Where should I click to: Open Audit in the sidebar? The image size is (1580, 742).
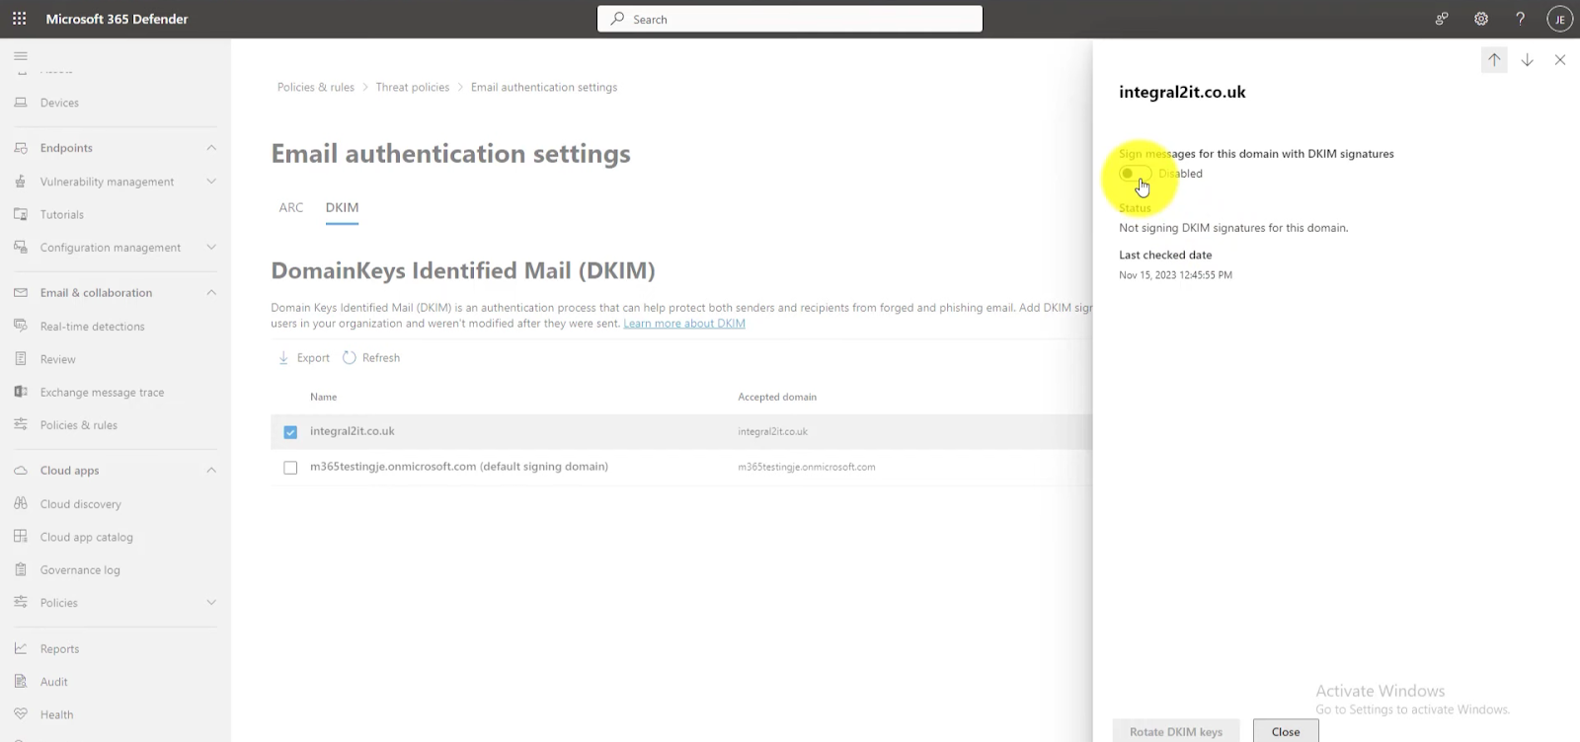tap(54, 682)
